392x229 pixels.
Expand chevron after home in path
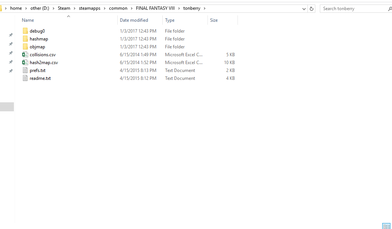[x=26, y=9]
